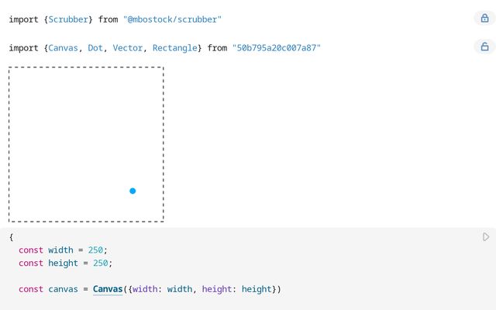The height and width of the screenshot is (310, 496).
Task: Click the Dot import name
Action: coord(95,48)
